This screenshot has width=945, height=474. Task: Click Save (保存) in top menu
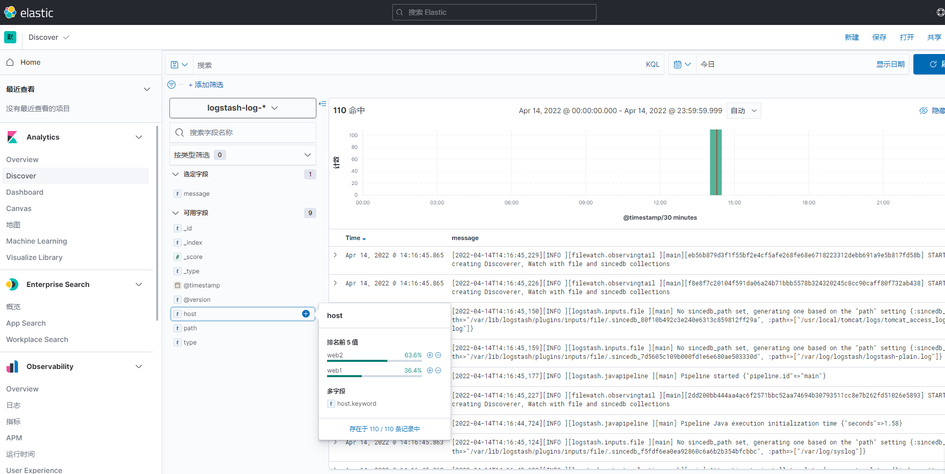[x=879, y=37]
